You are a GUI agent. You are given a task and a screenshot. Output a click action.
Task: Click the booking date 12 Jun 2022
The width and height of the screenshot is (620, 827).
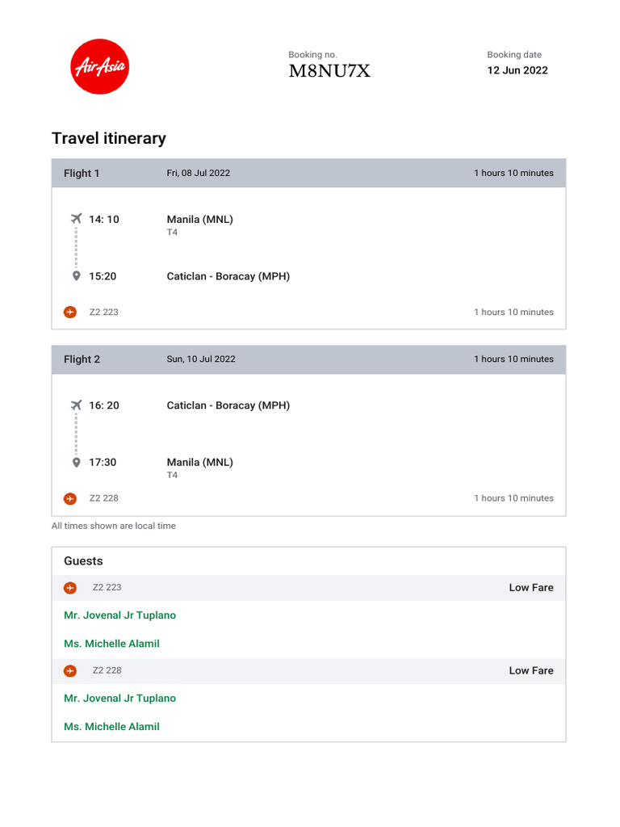click(x=517, y=70)
